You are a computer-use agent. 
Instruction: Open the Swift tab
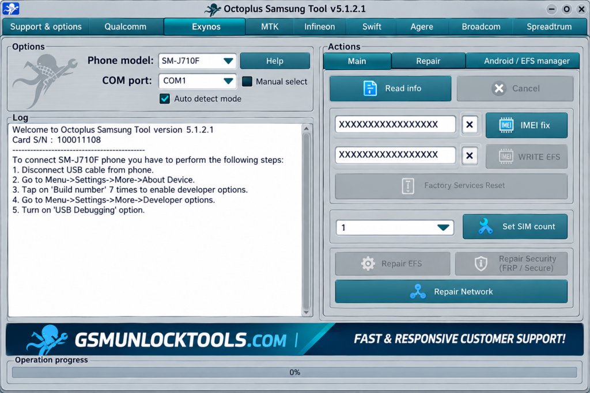coord(372,26)
